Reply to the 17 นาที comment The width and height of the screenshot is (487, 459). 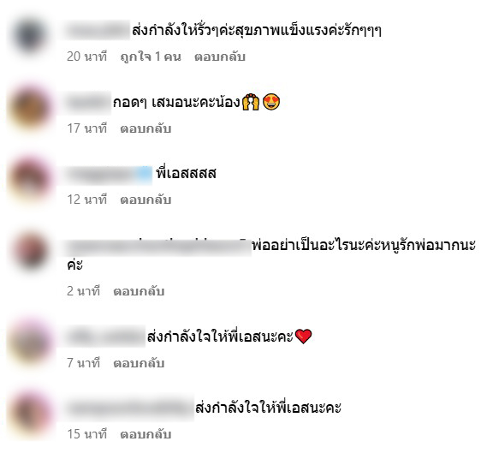146,128
